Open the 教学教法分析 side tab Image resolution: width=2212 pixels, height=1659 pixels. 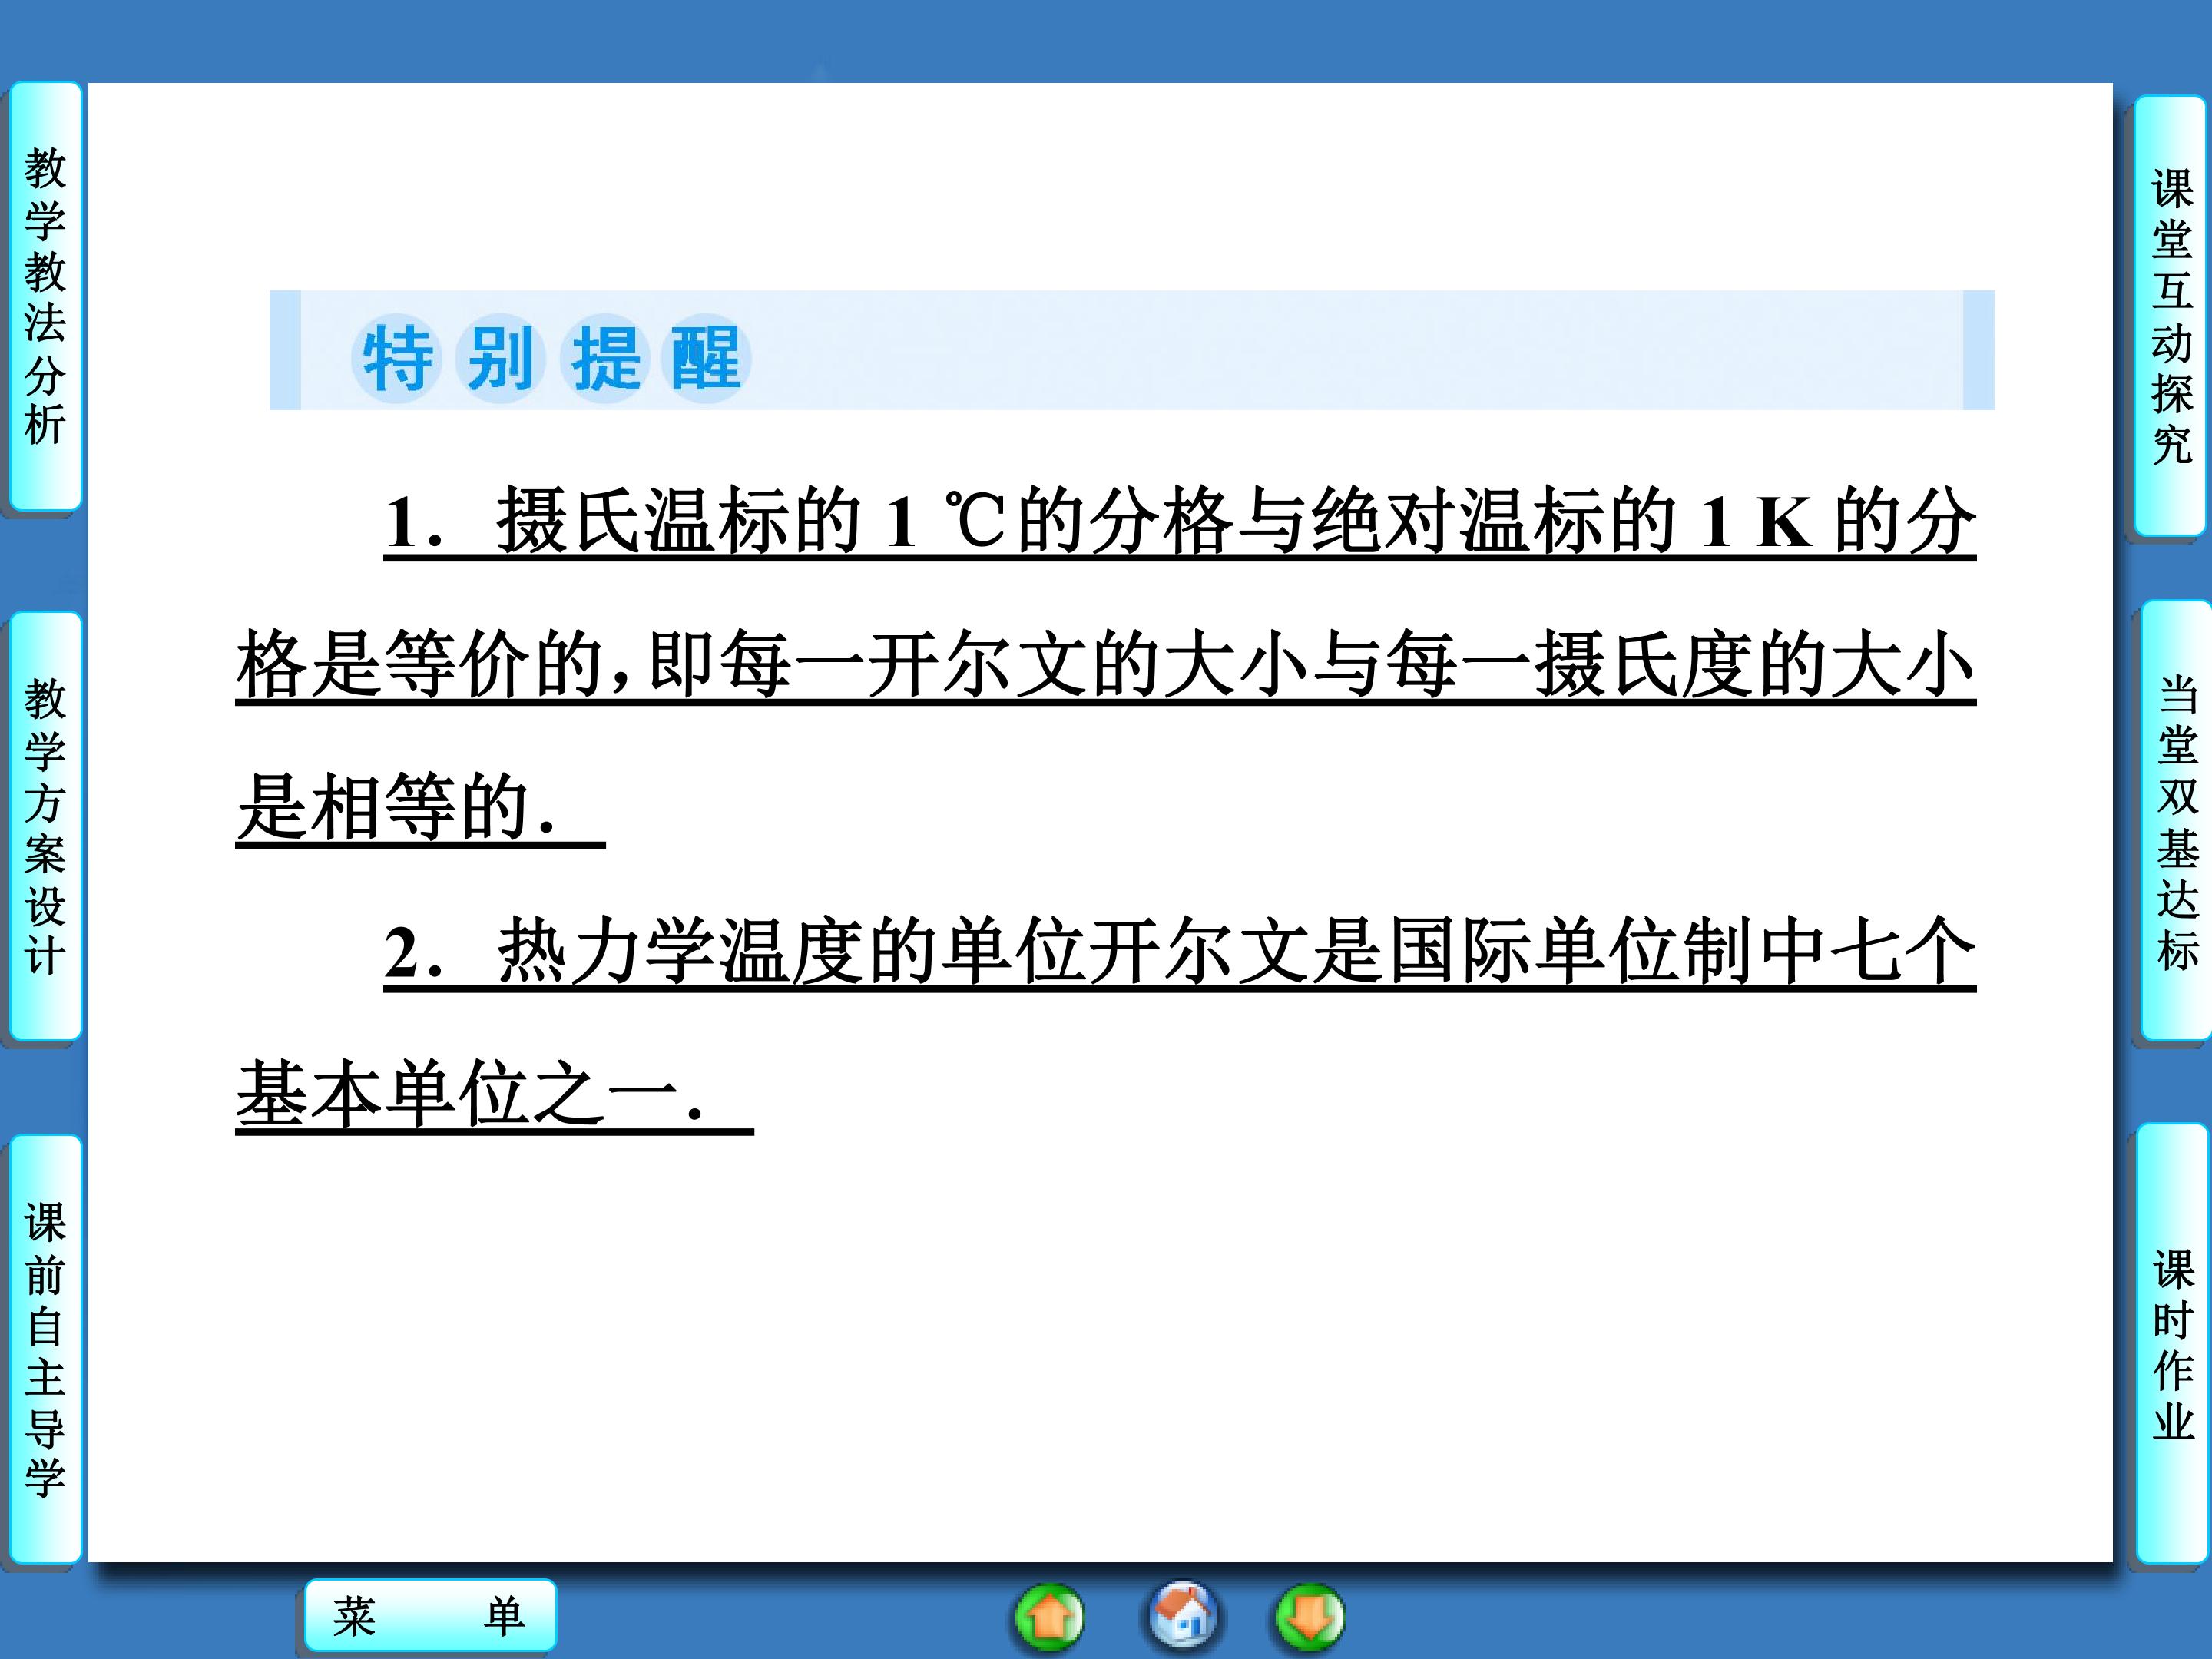coord(45,296)
